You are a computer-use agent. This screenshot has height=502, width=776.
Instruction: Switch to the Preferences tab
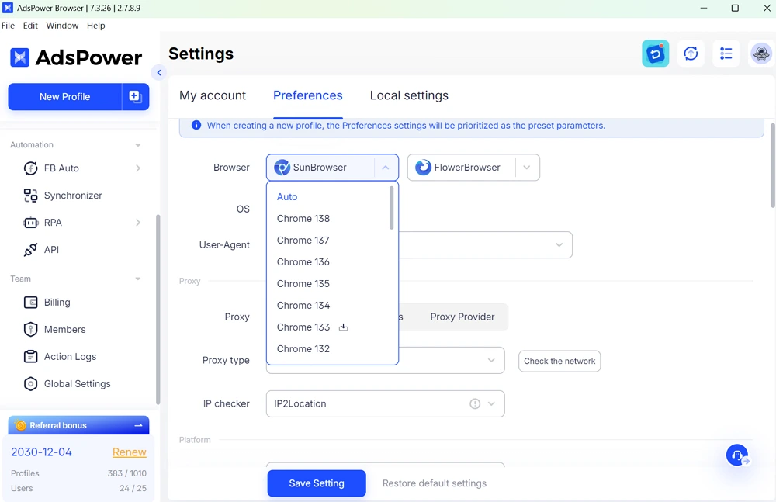coord(308,95)
